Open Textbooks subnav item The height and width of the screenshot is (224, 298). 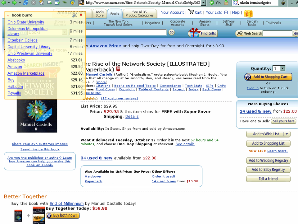(x=273, y=23)
